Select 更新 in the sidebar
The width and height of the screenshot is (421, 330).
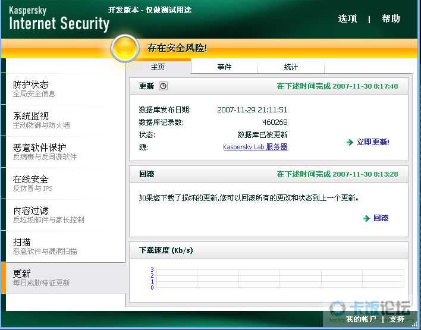coord(65,278)
